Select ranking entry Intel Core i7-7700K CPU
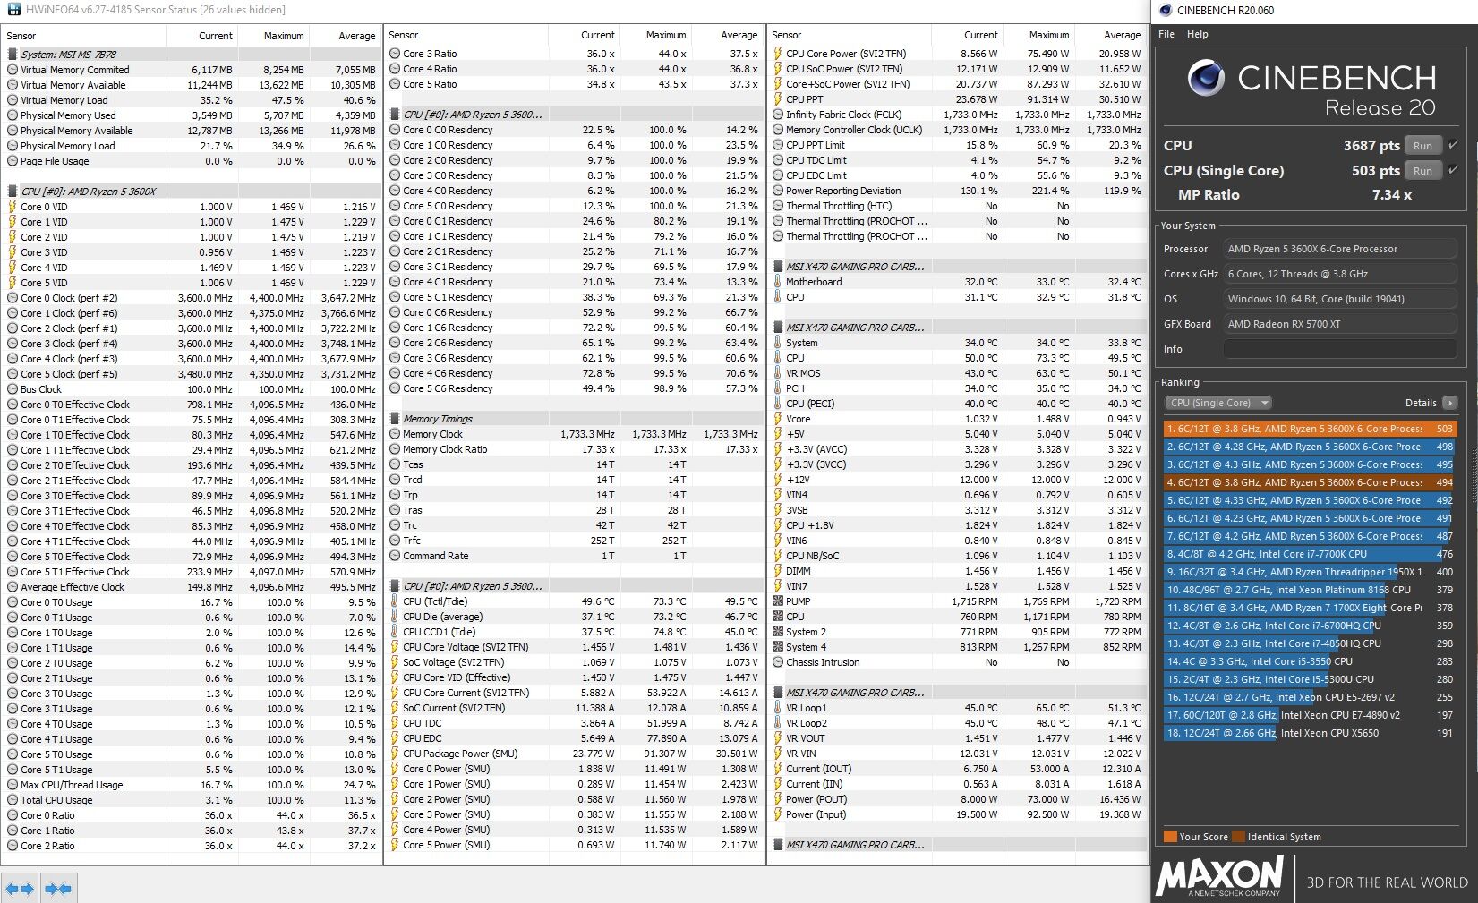This screenshot has height=903, width=1478. (x=1310, y=554)
